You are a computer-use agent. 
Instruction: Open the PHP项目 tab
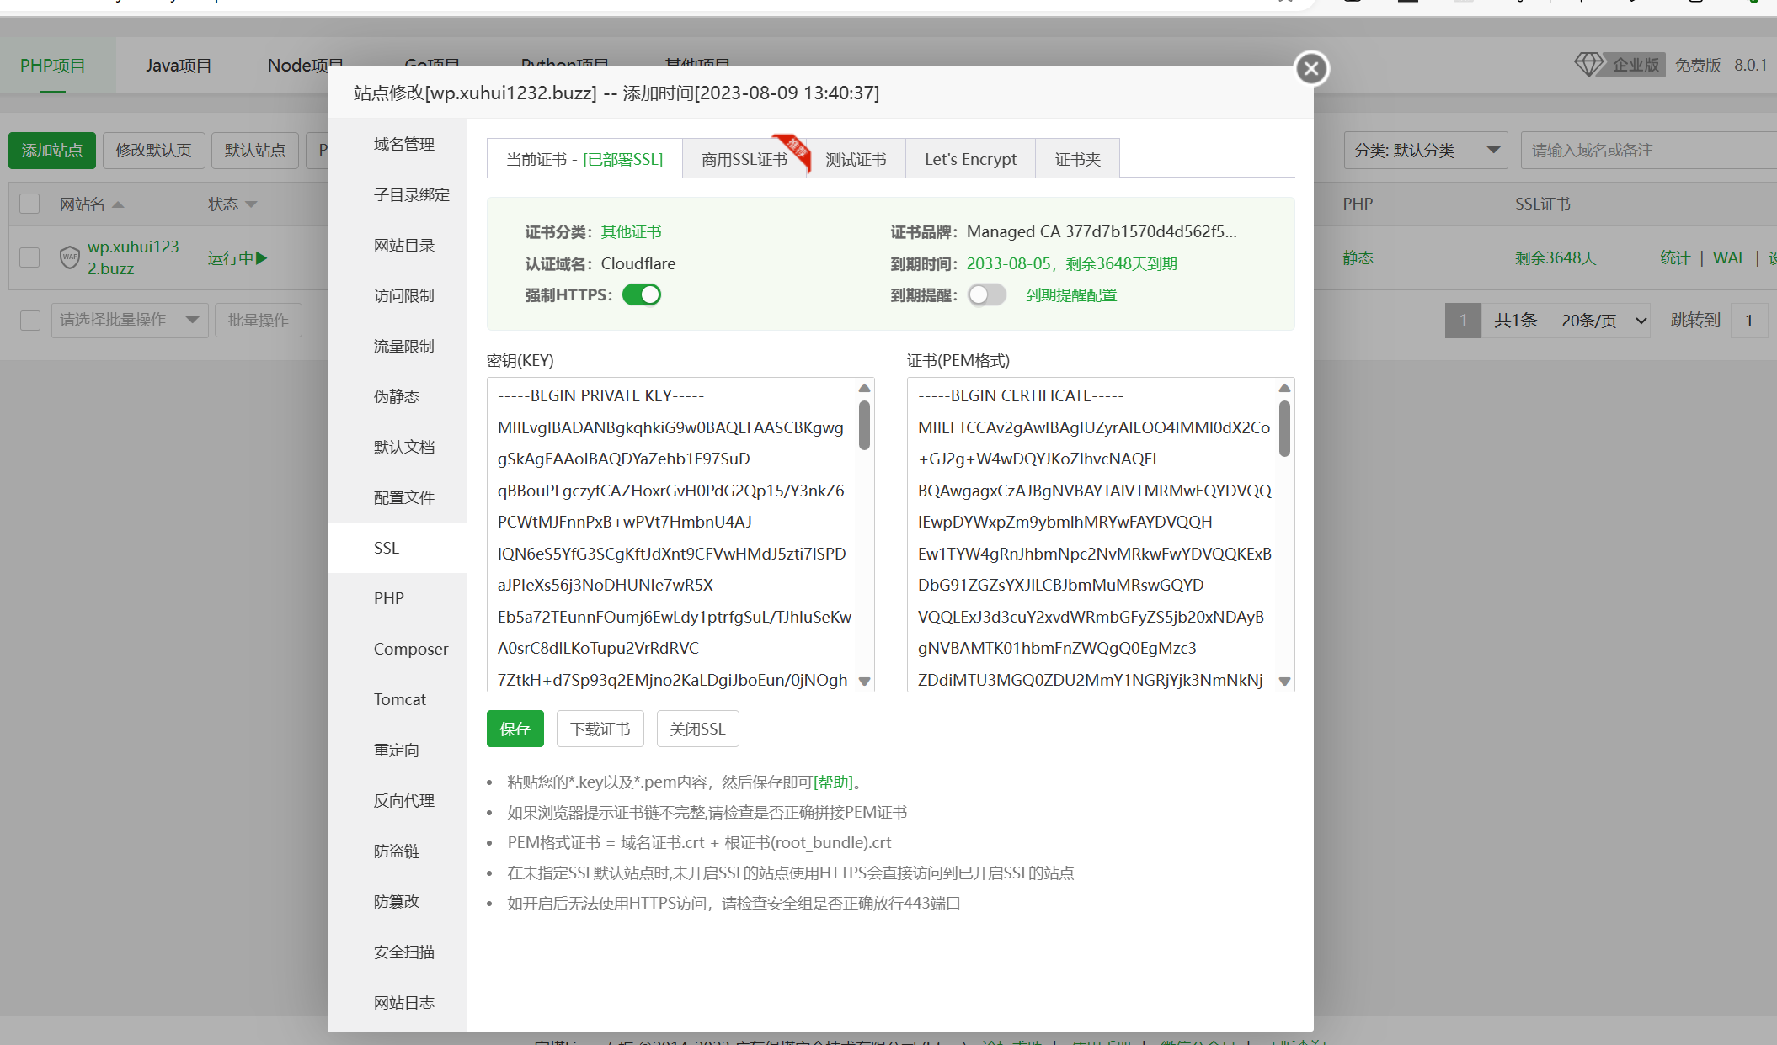[53, 65]
